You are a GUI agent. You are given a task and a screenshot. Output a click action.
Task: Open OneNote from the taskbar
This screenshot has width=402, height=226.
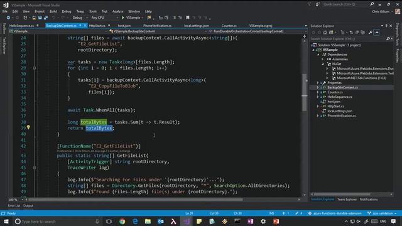click(x=250, y=221)
